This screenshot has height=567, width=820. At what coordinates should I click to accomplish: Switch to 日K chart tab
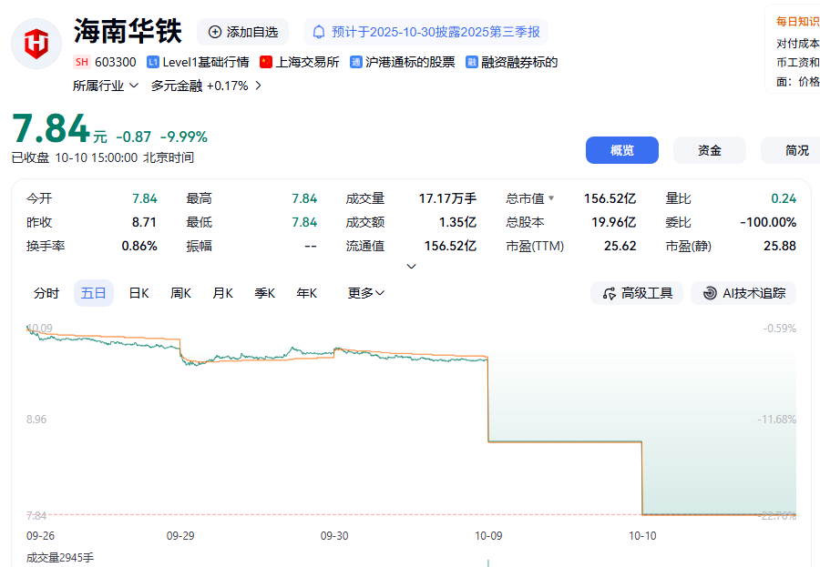coord(138,293)
